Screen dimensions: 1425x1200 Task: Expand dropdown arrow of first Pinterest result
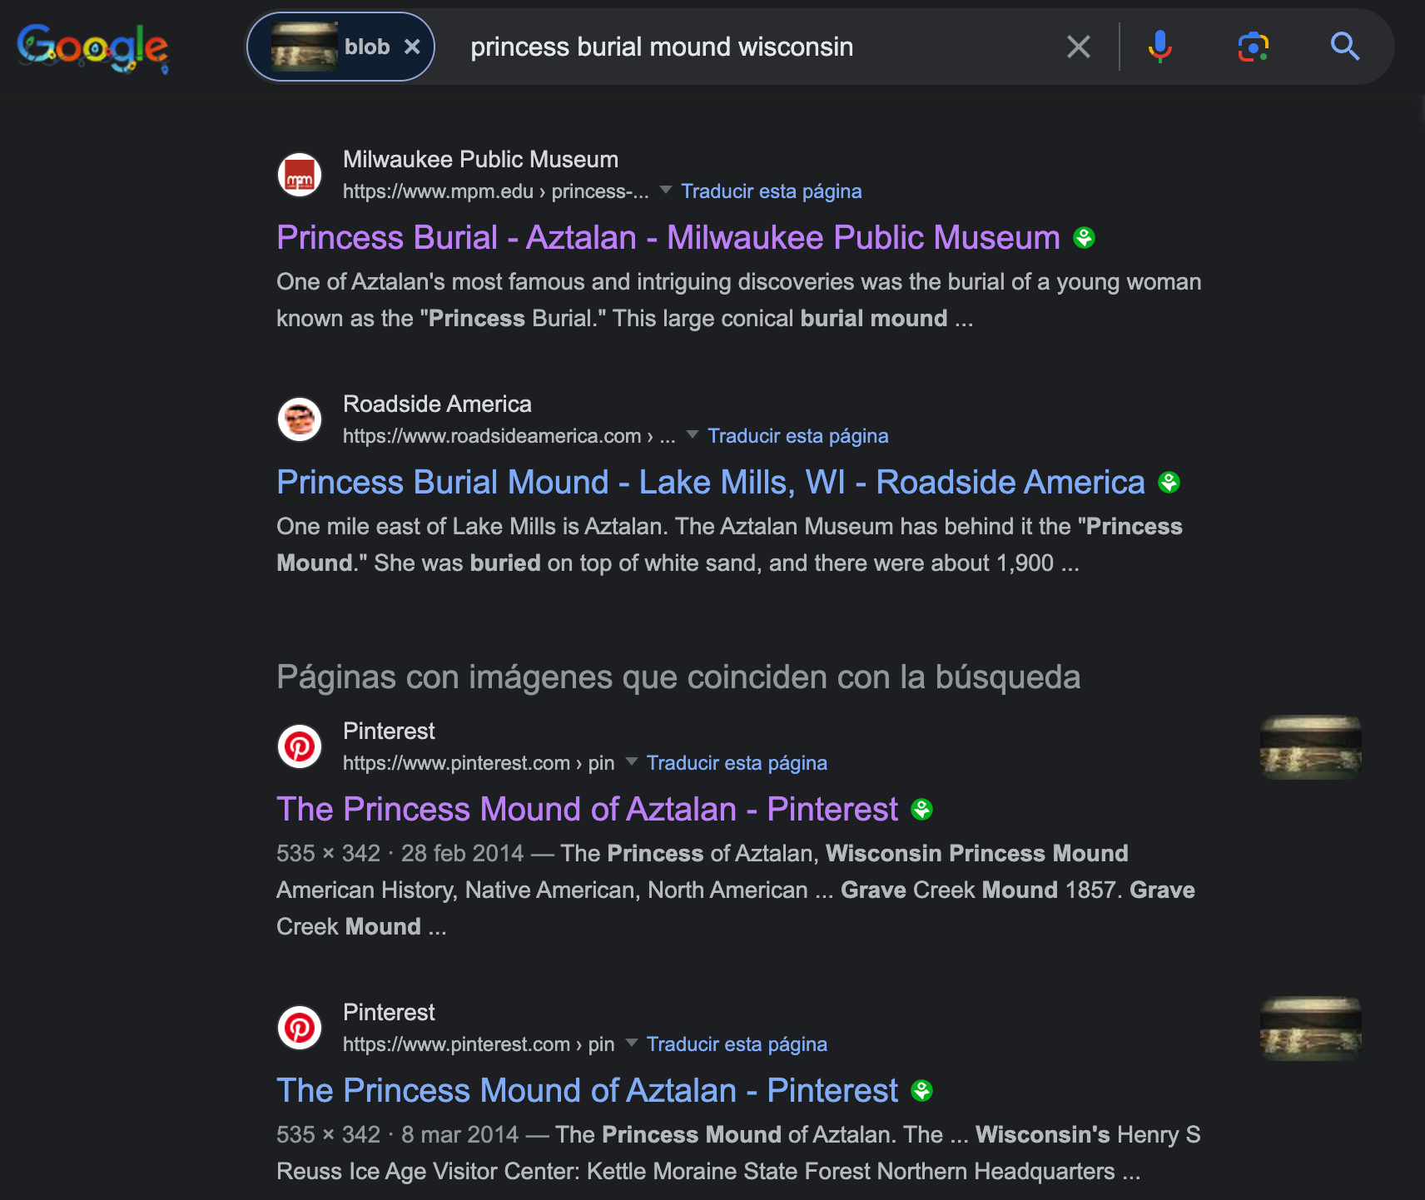click(x=632, y=762)
